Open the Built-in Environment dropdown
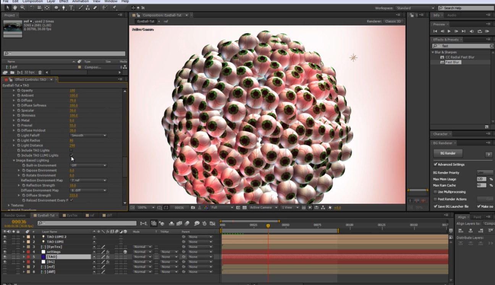 coord(88,165)
